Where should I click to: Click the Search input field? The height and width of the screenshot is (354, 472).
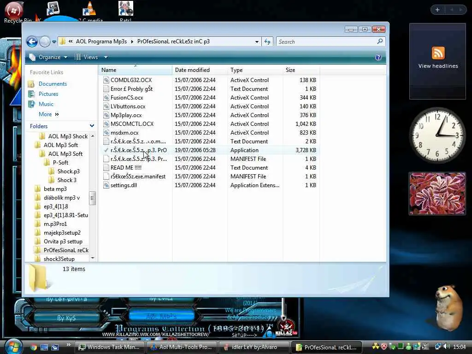pos(326,41)
